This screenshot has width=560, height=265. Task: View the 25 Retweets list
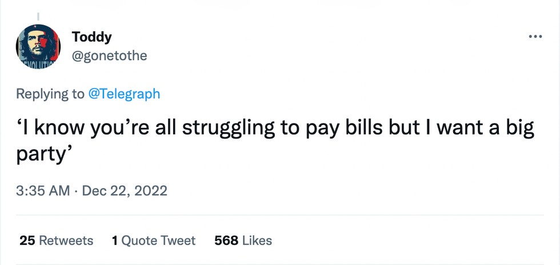56,240
